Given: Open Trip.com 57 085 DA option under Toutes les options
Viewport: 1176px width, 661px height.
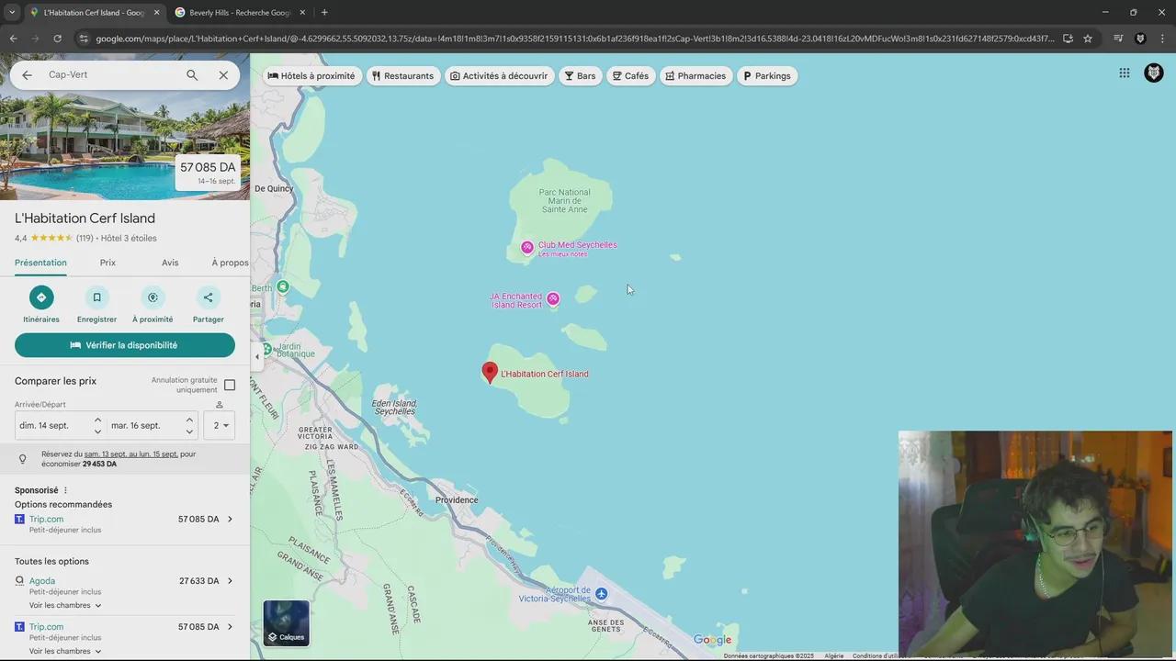Looking at the screenshot, I should pyautogui.click(x=125, y=627).
